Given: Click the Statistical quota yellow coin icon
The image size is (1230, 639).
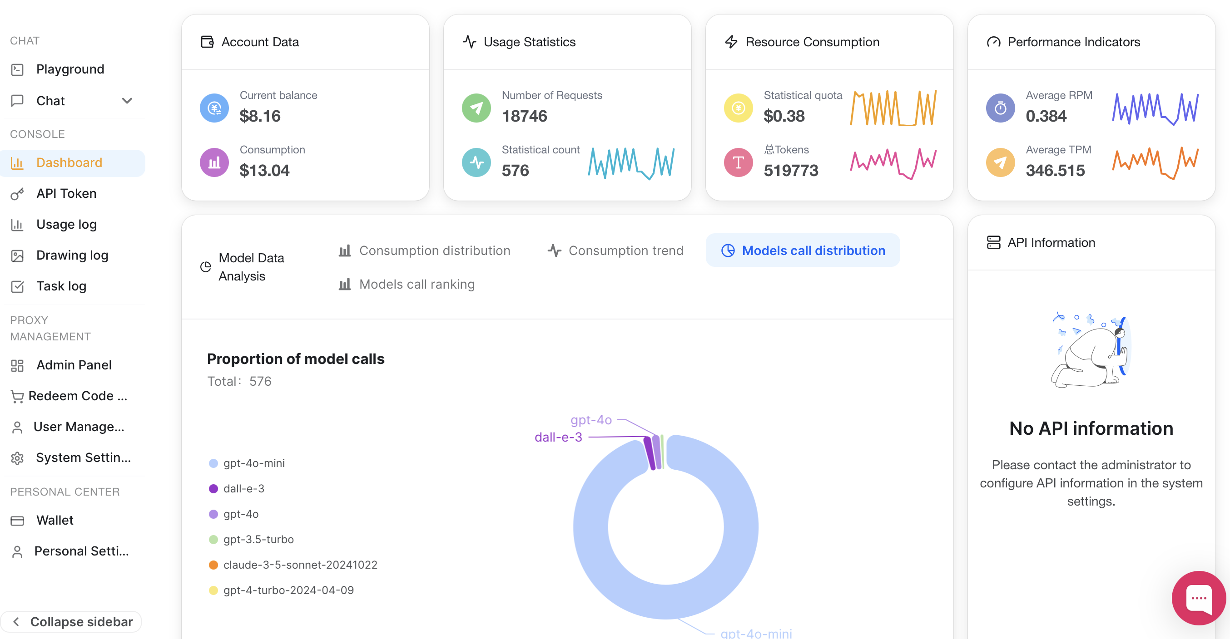Looking at the screenshot, I should 738,108.
